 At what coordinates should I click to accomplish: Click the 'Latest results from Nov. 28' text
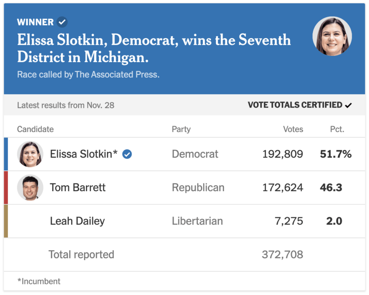(66, 105)
